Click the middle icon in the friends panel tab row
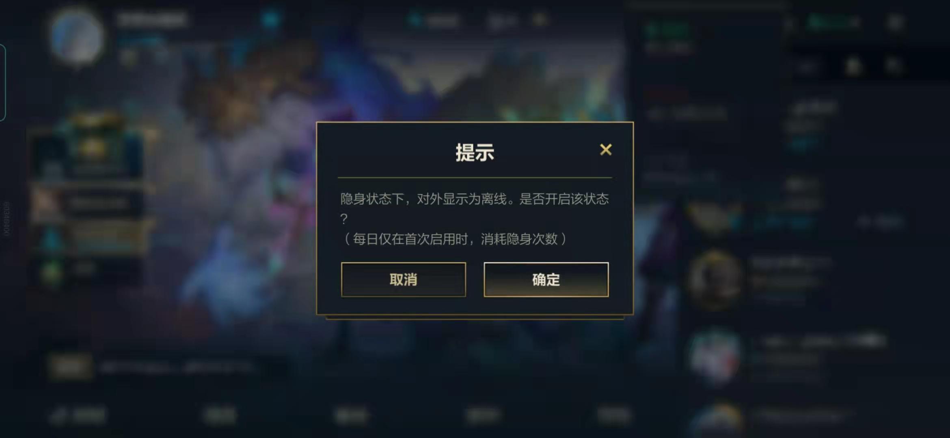The image size is (950, 438). click(x=853, y=66)
